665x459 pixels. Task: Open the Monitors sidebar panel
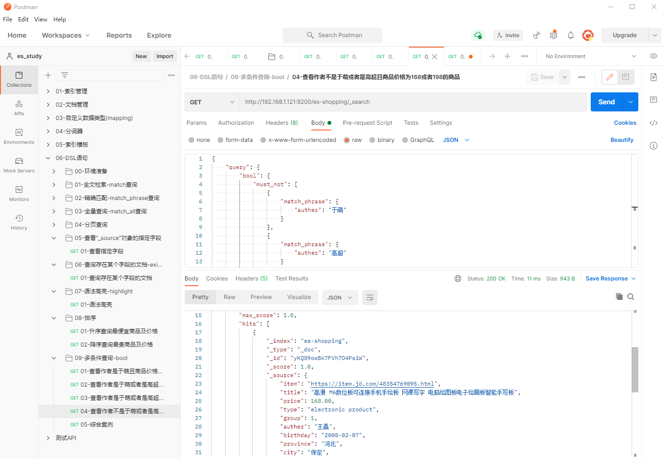coord(19,193)
